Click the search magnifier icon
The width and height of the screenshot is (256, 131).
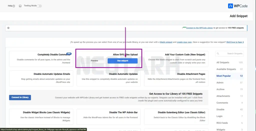[x=218, y=54]
